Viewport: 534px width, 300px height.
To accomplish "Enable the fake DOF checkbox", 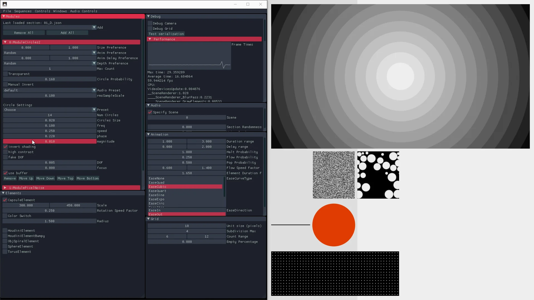I will click(5, 157).
